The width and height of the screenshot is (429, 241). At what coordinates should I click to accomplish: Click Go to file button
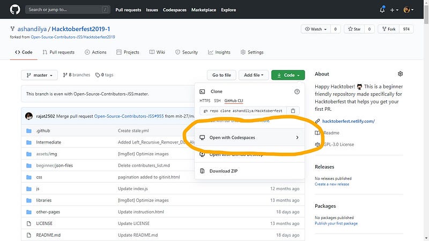pos(221,75)
